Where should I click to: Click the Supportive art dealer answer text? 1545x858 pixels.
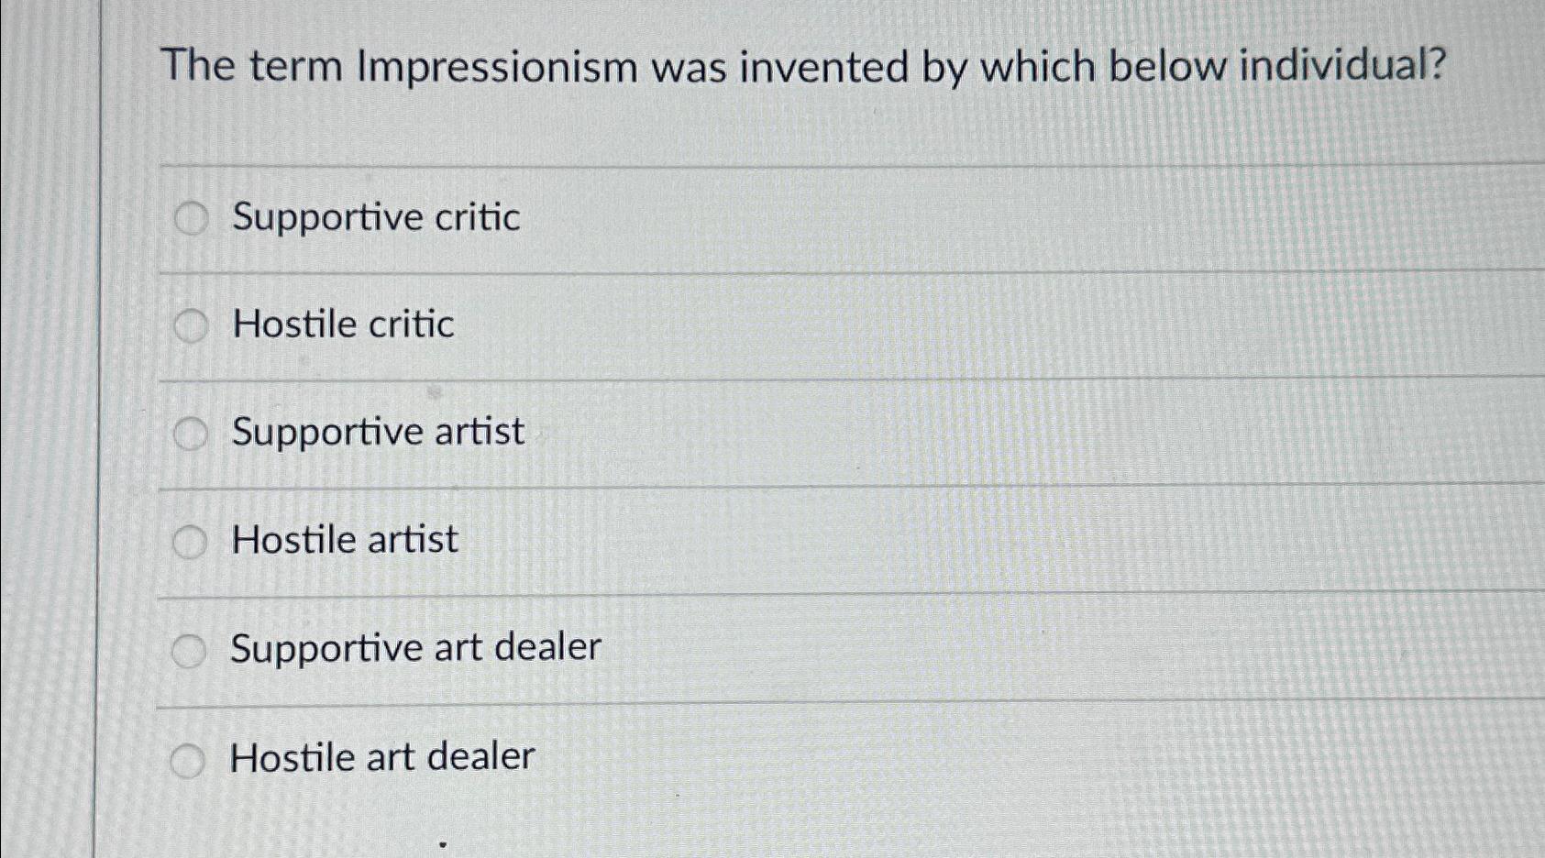click(416, 647)
